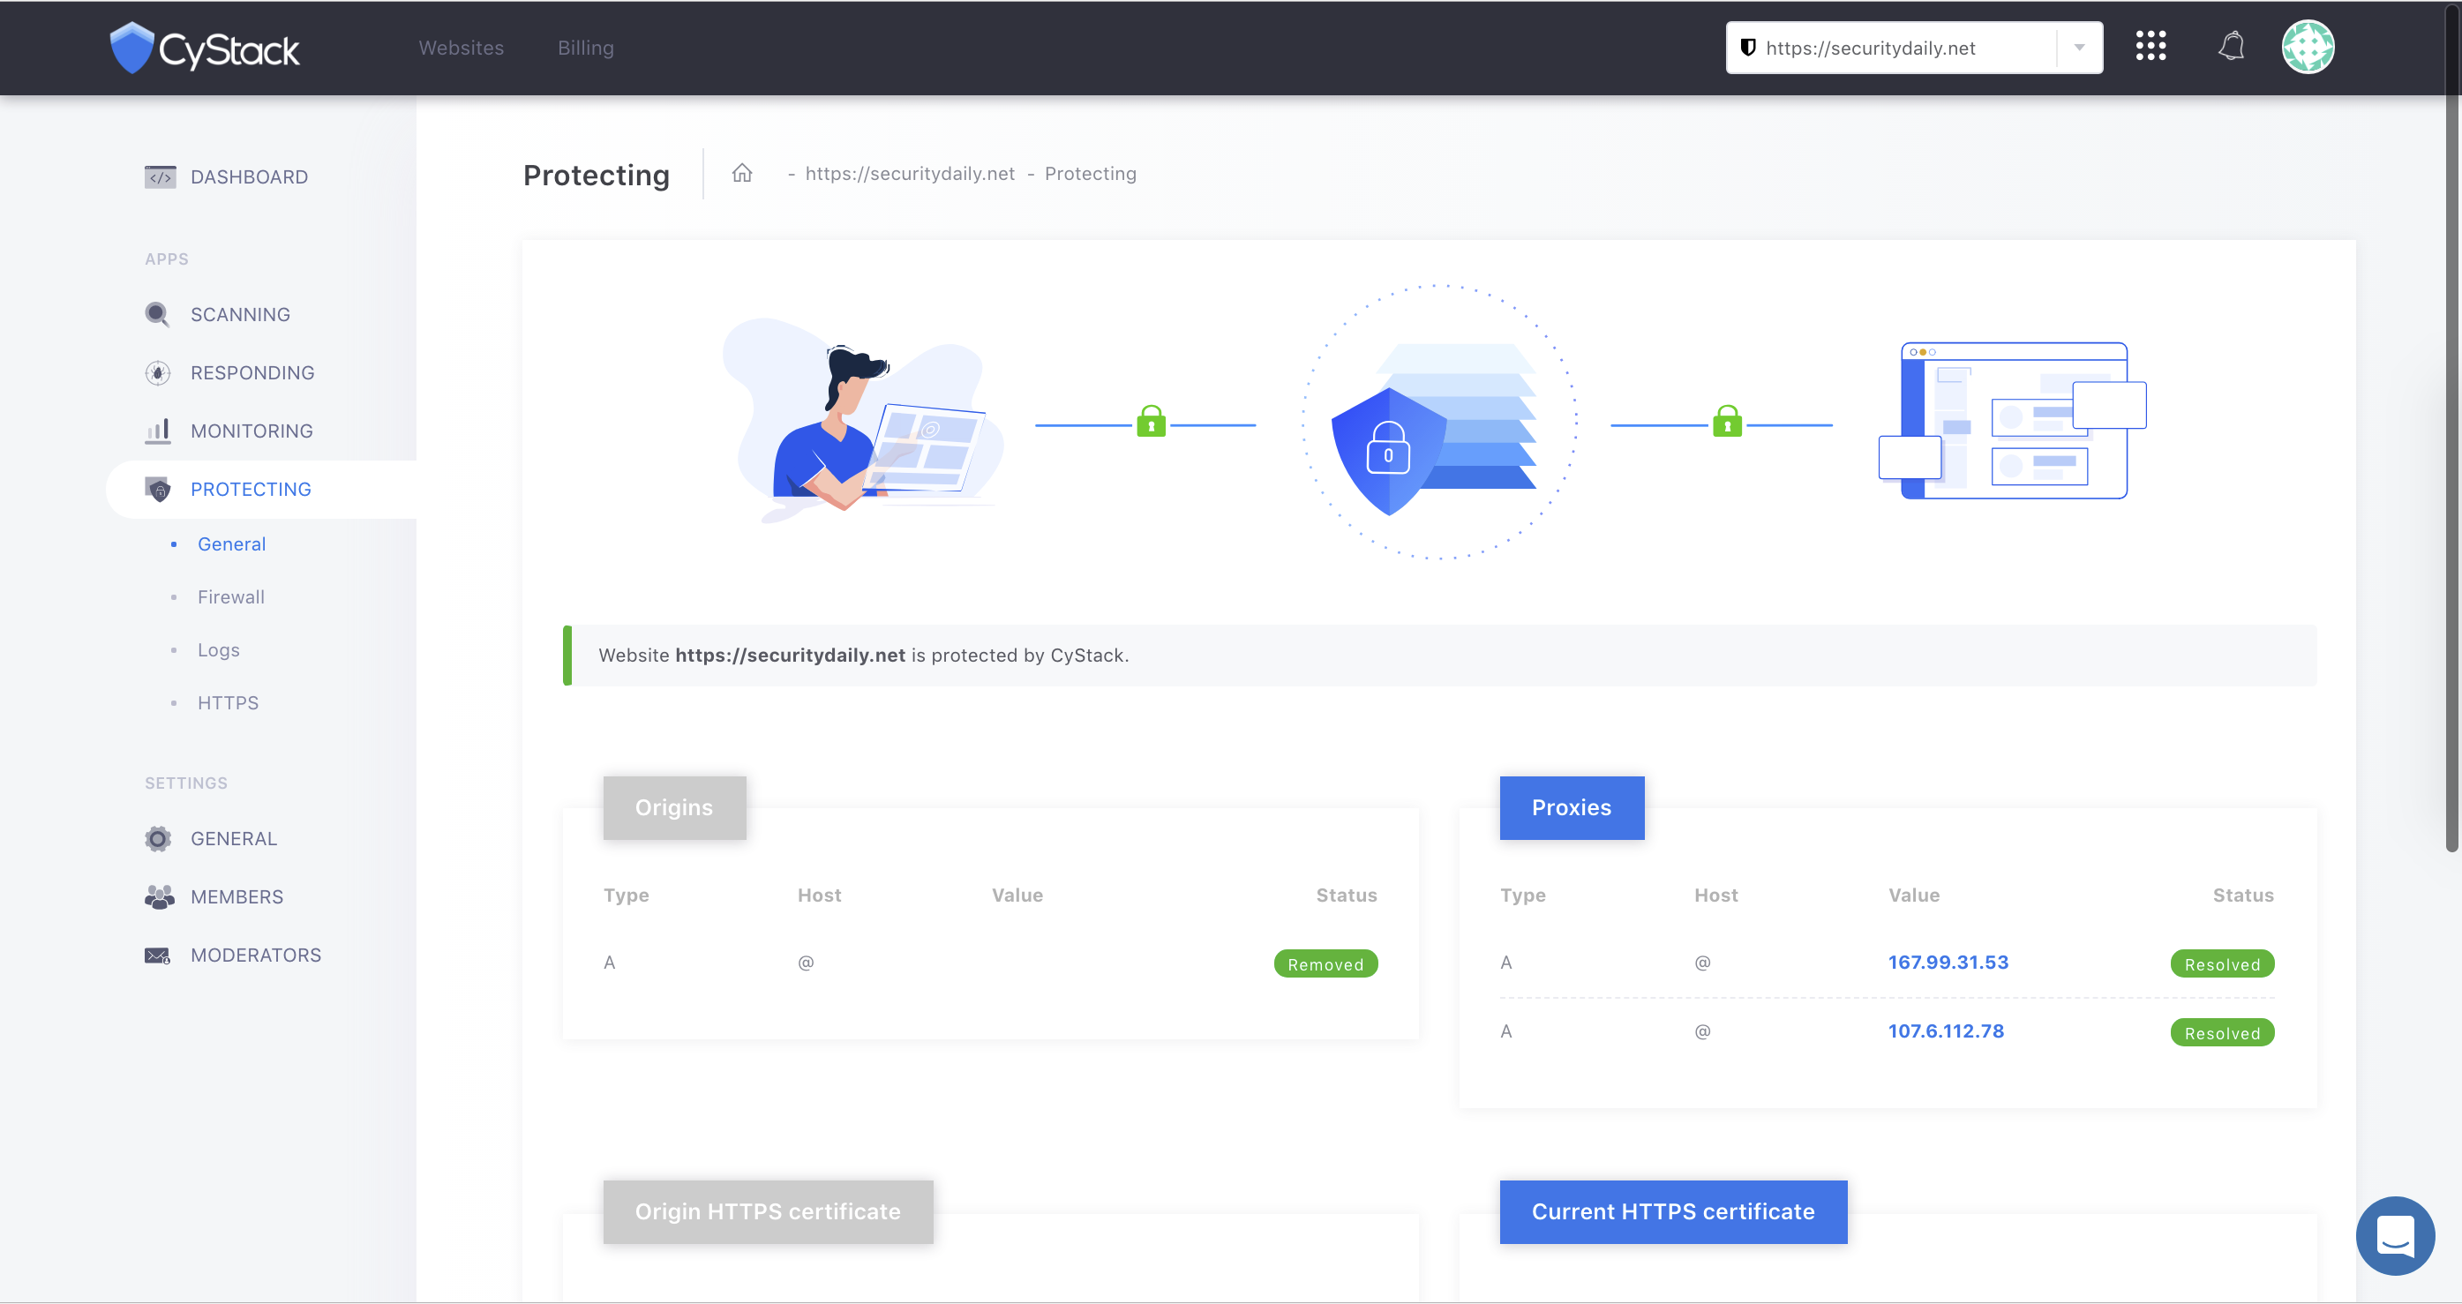The image size is (2462, 1304).
Task: Open the Moderators settings section
Action: point(256,956)
